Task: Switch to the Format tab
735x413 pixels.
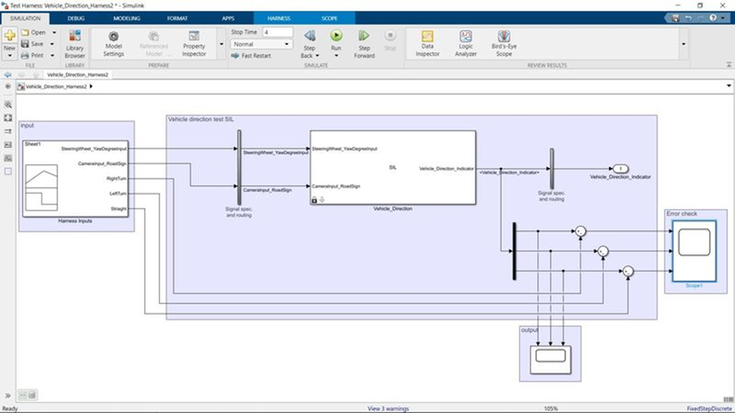Action: (177, 18)
